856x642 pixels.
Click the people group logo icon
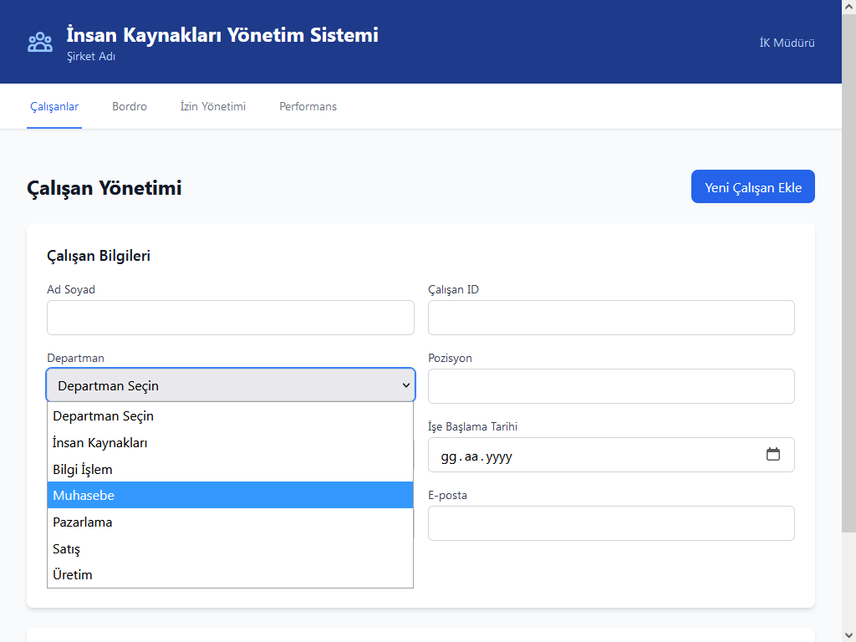point(40,42)
